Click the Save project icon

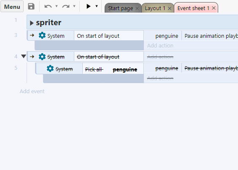(x=31, y=6)
